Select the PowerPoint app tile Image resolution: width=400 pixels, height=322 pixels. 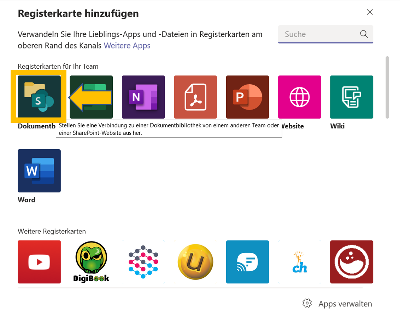point(247,97)
